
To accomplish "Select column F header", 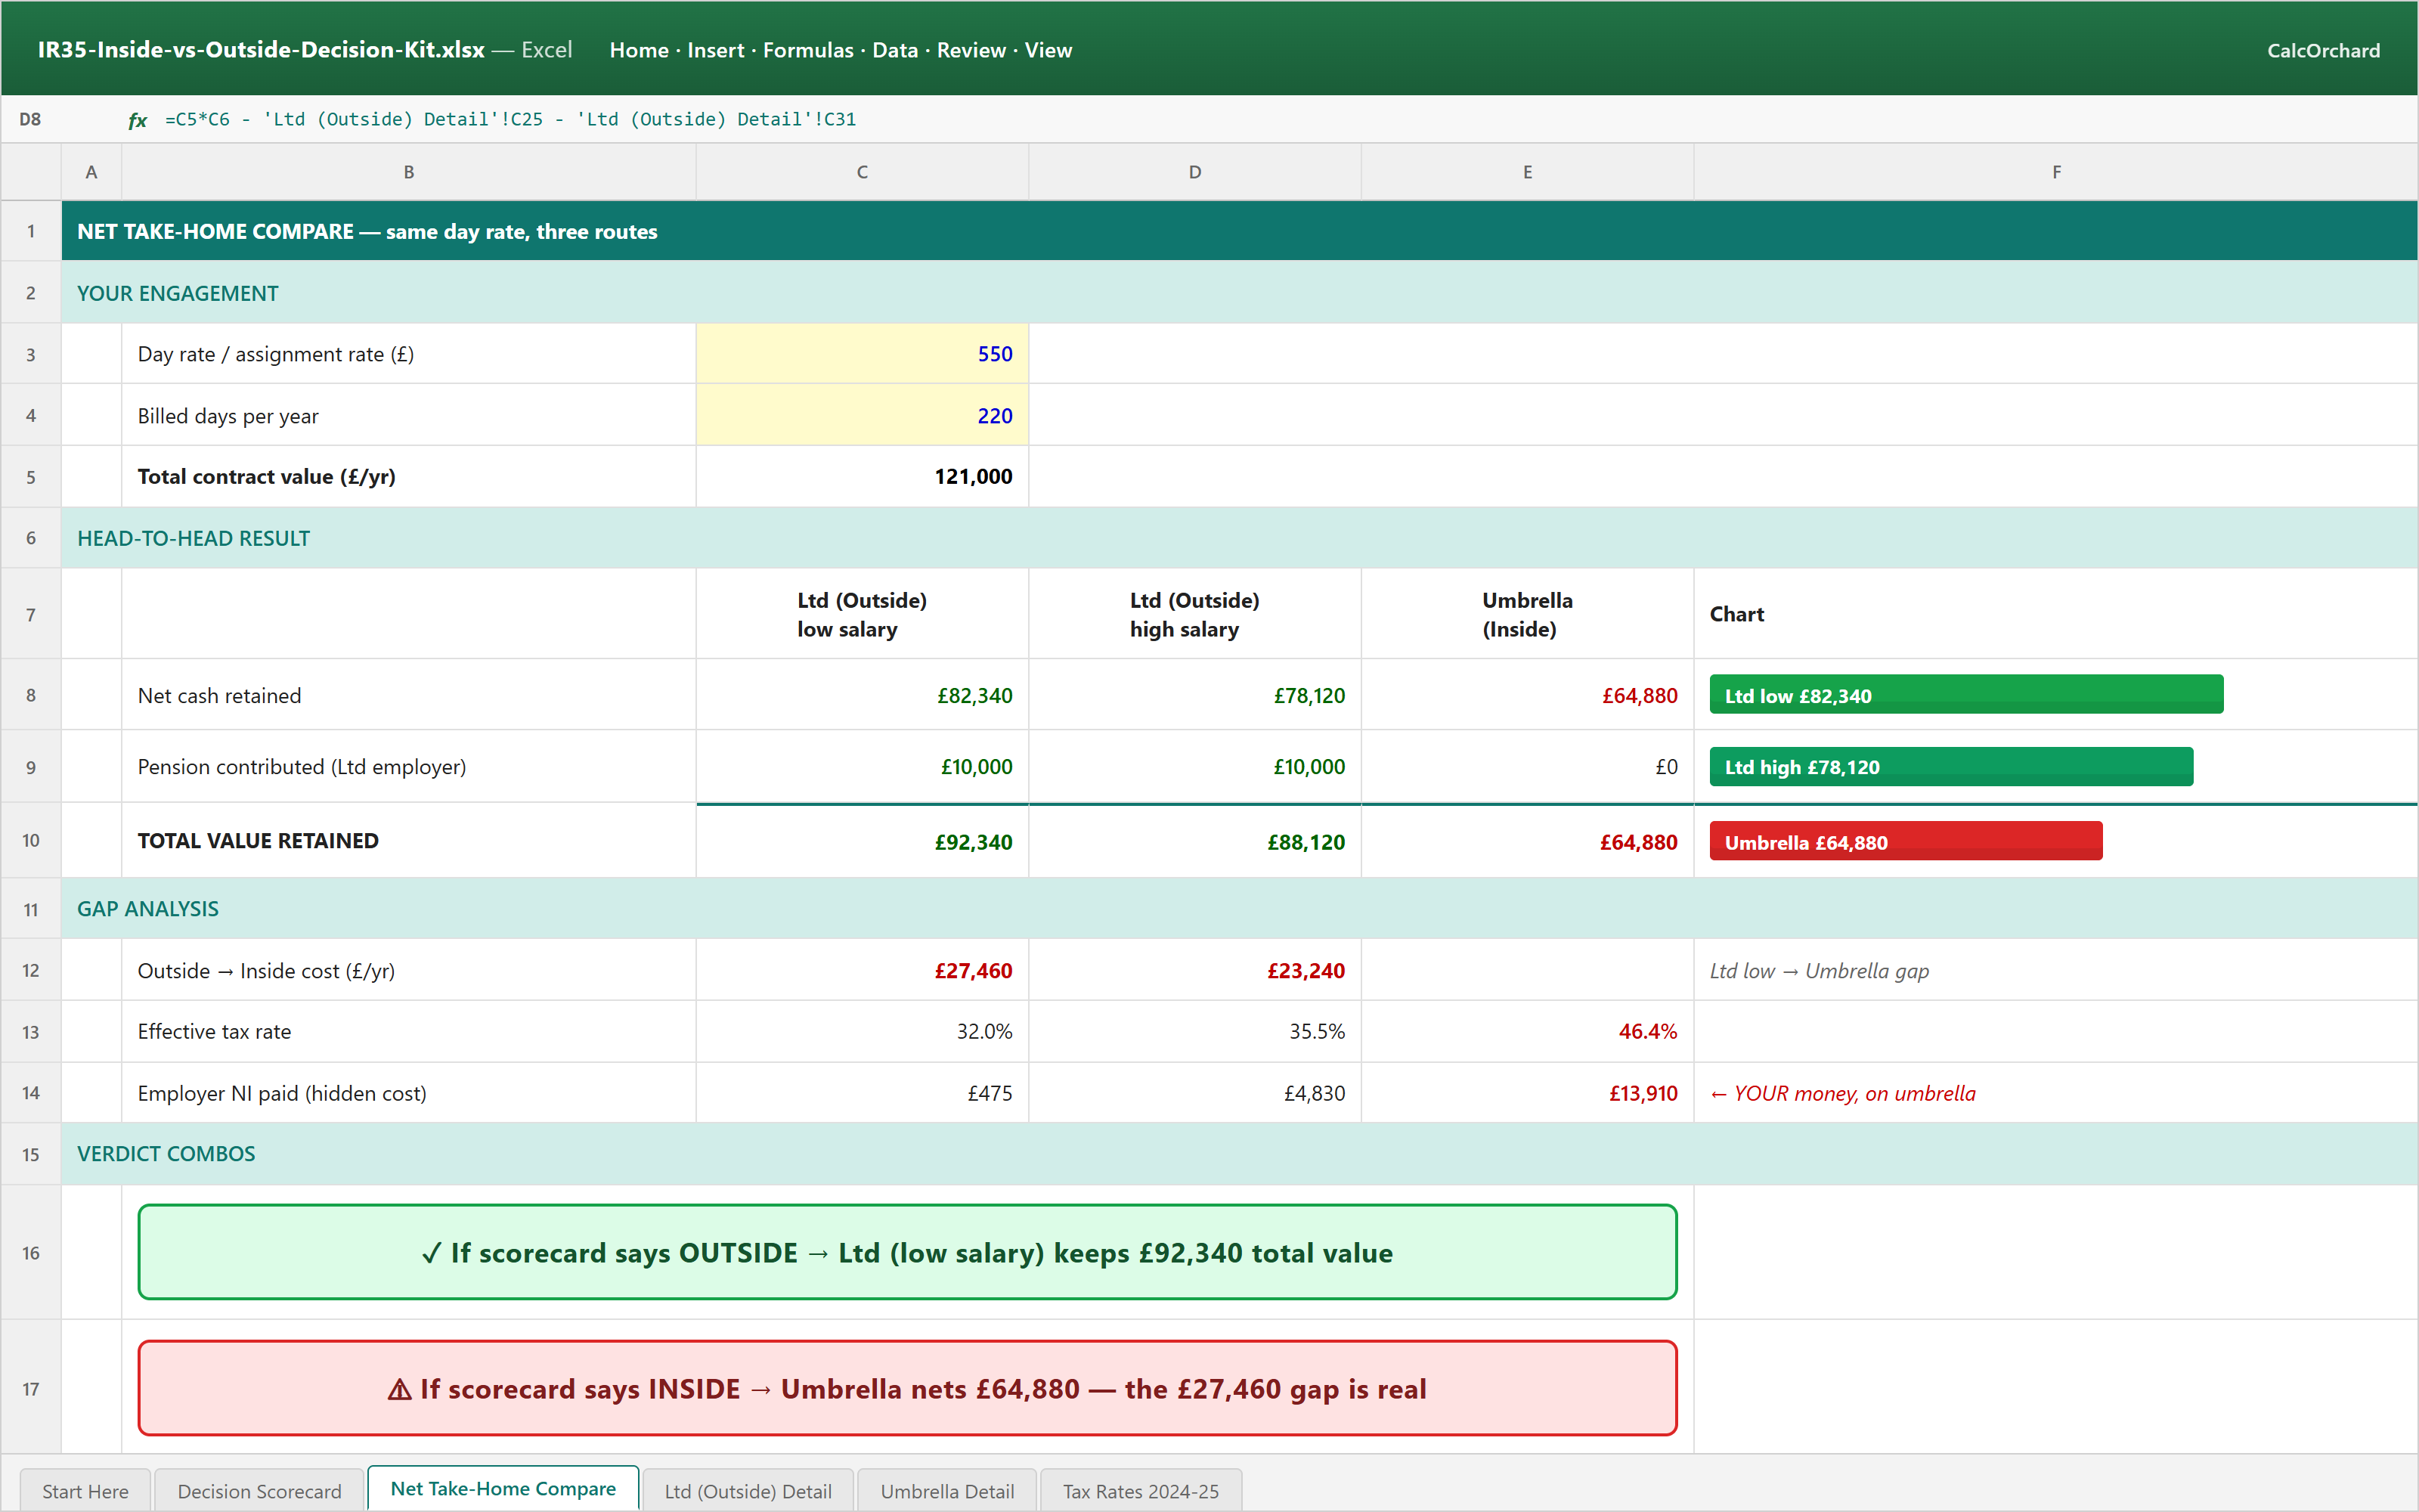I will click(x=2056, y=172).
